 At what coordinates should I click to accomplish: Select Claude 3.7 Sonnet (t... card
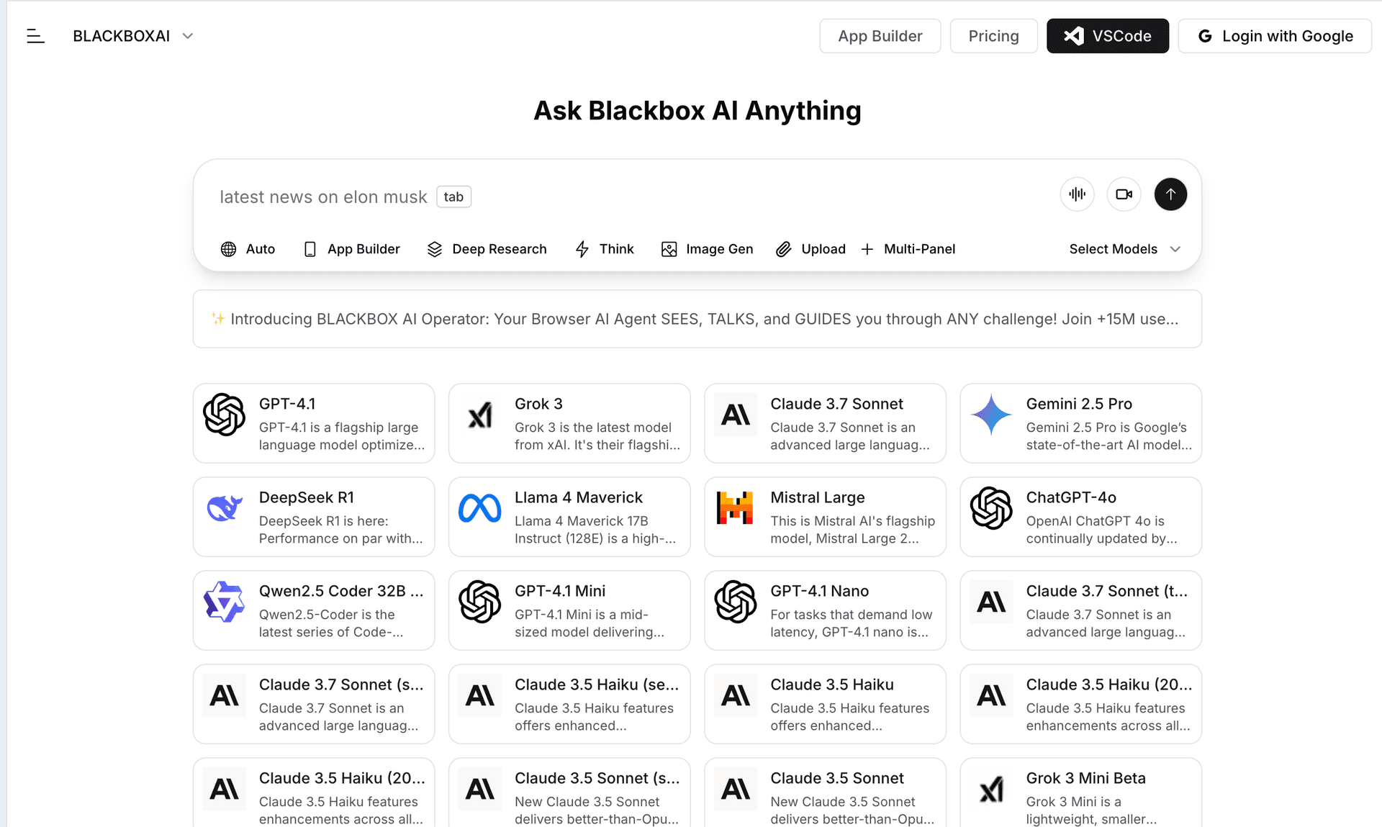pyautogui.click(x=1081, y=610)
